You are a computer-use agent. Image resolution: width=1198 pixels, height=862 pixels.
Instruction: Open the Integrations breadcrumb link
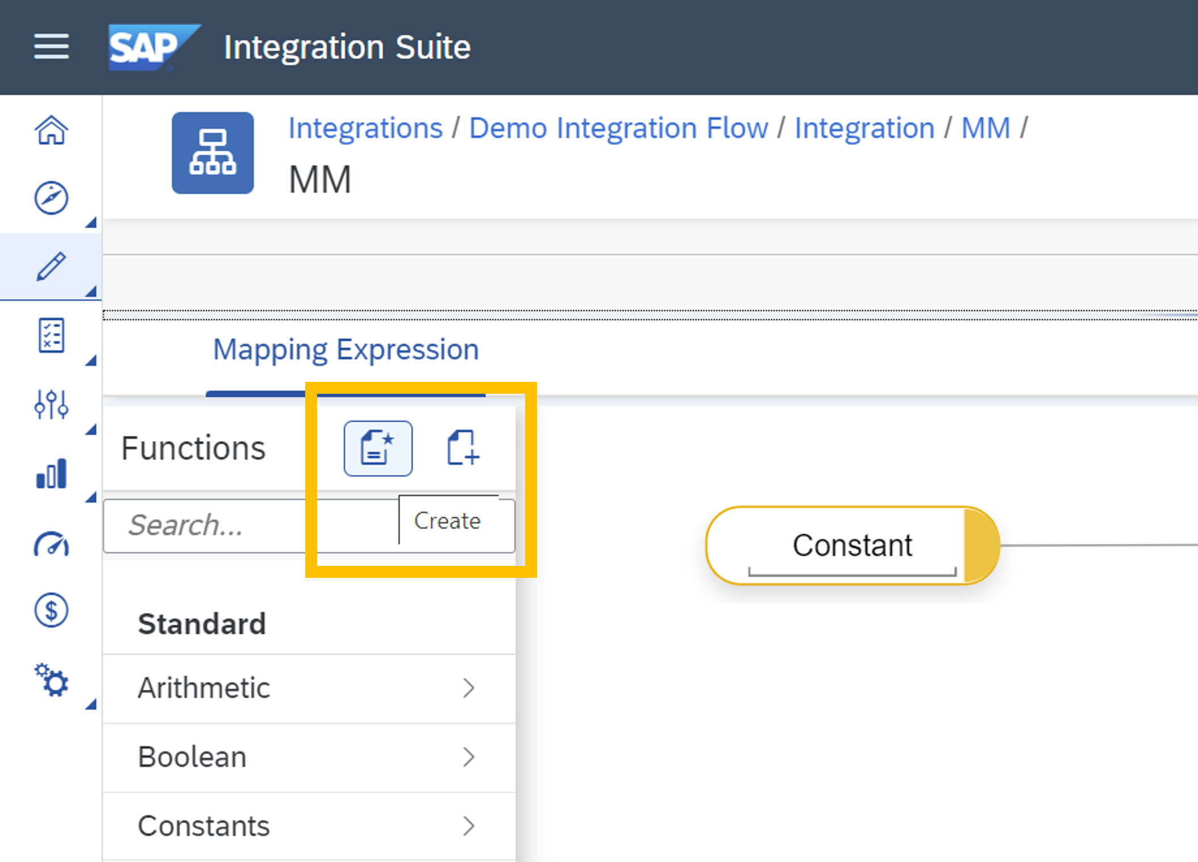click(x=365, y=128)
